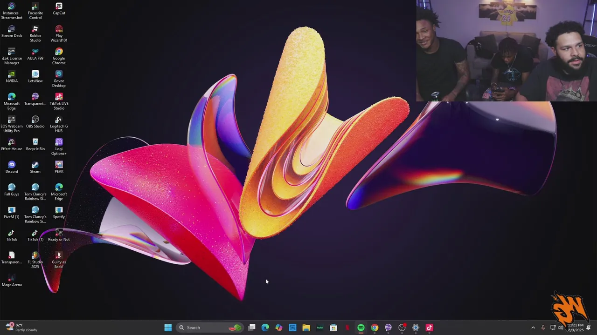Select the Guilty as Sock! shortcut
597x335 pixels.
(59, 261)
